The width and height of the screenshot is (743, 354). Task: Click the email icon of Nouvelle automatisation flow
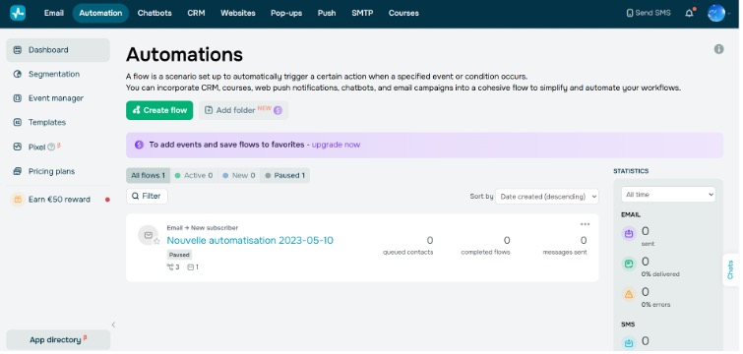click(x=148, y=235)
